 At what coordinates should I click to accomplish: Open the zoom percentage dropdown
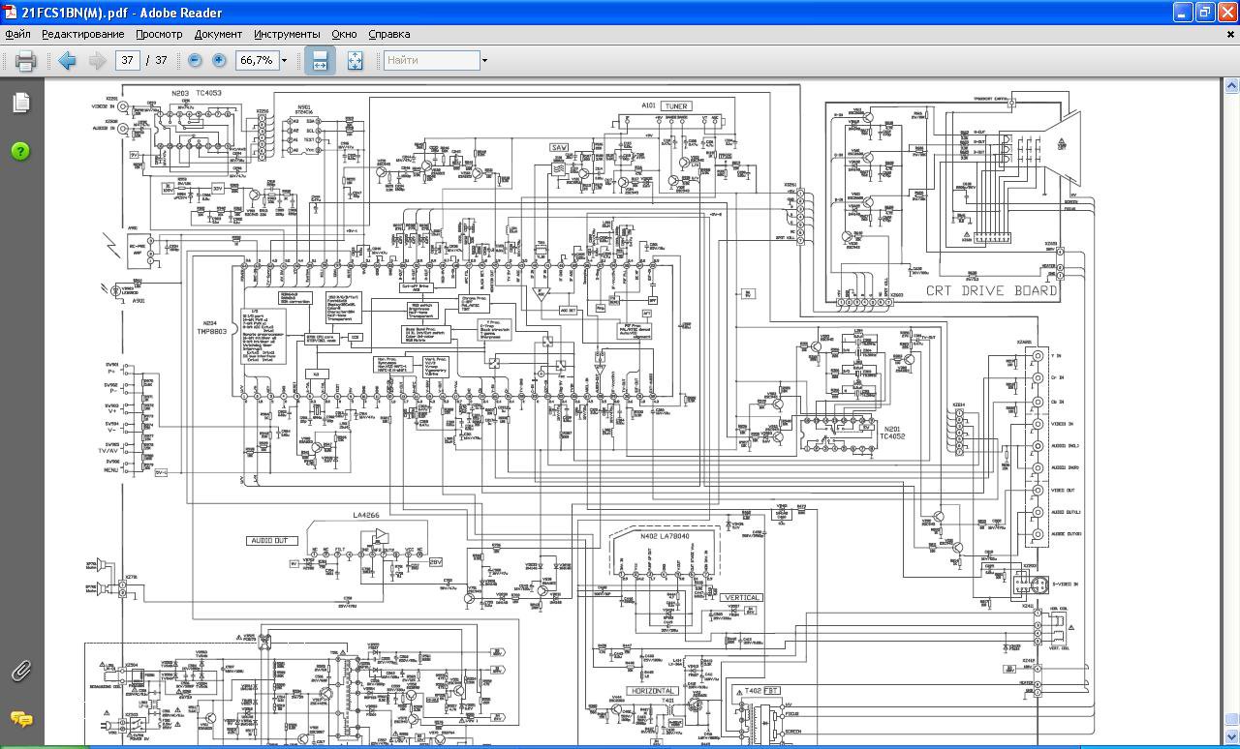coord(284,60)
